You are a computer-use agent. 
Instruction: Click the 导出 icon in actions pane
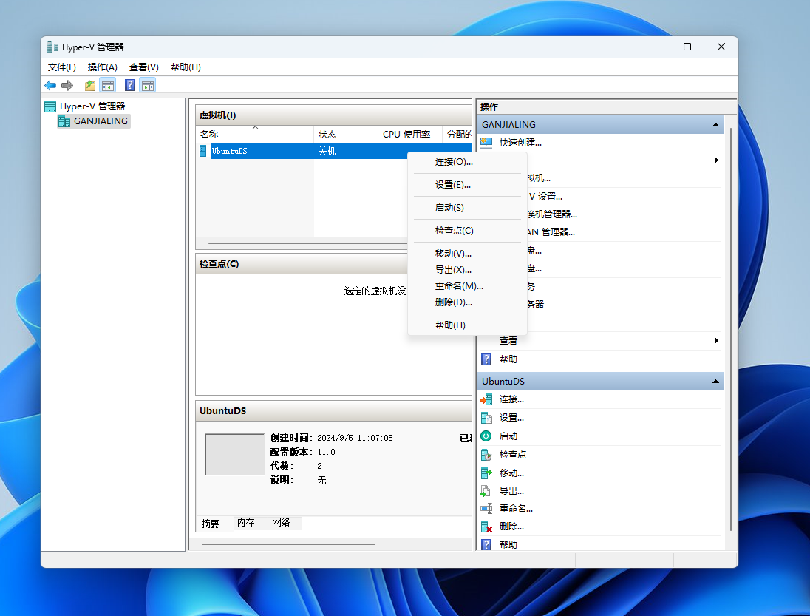pyautogui.click(x=486, y=491)
